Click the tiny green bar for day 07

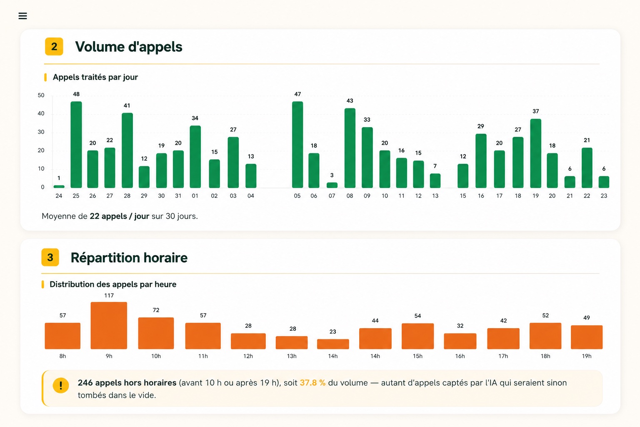pyautogui.click(x=332, y=185)
